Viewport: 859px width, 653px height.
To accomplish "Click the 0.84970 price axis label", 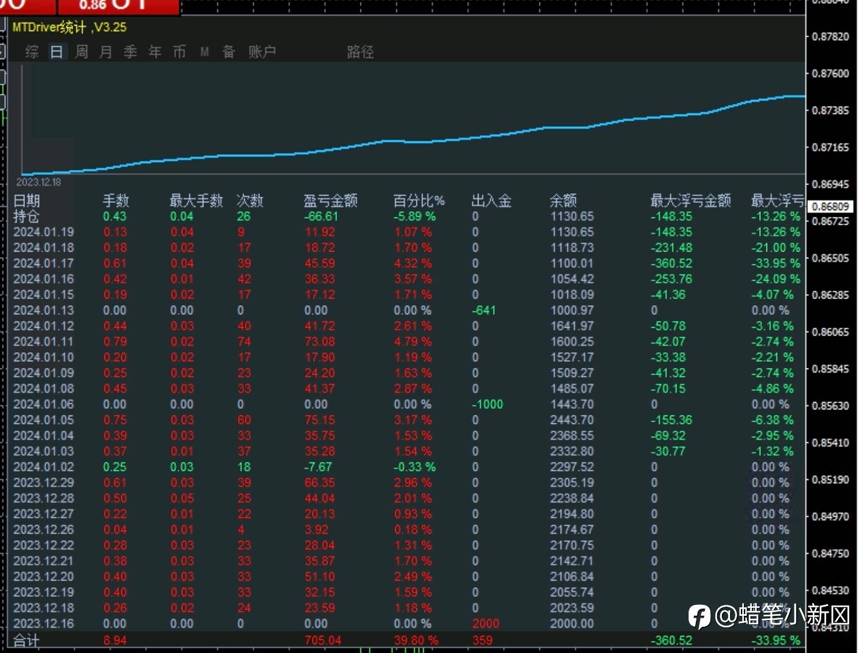I will pyautogui.click(x=830, y=517).
